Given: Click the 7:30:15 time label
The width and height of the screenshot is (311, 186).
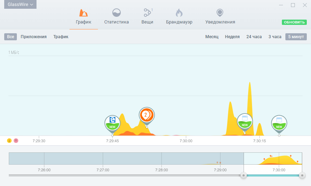Looking at the screenshot, I should click(x=259, y=141).
